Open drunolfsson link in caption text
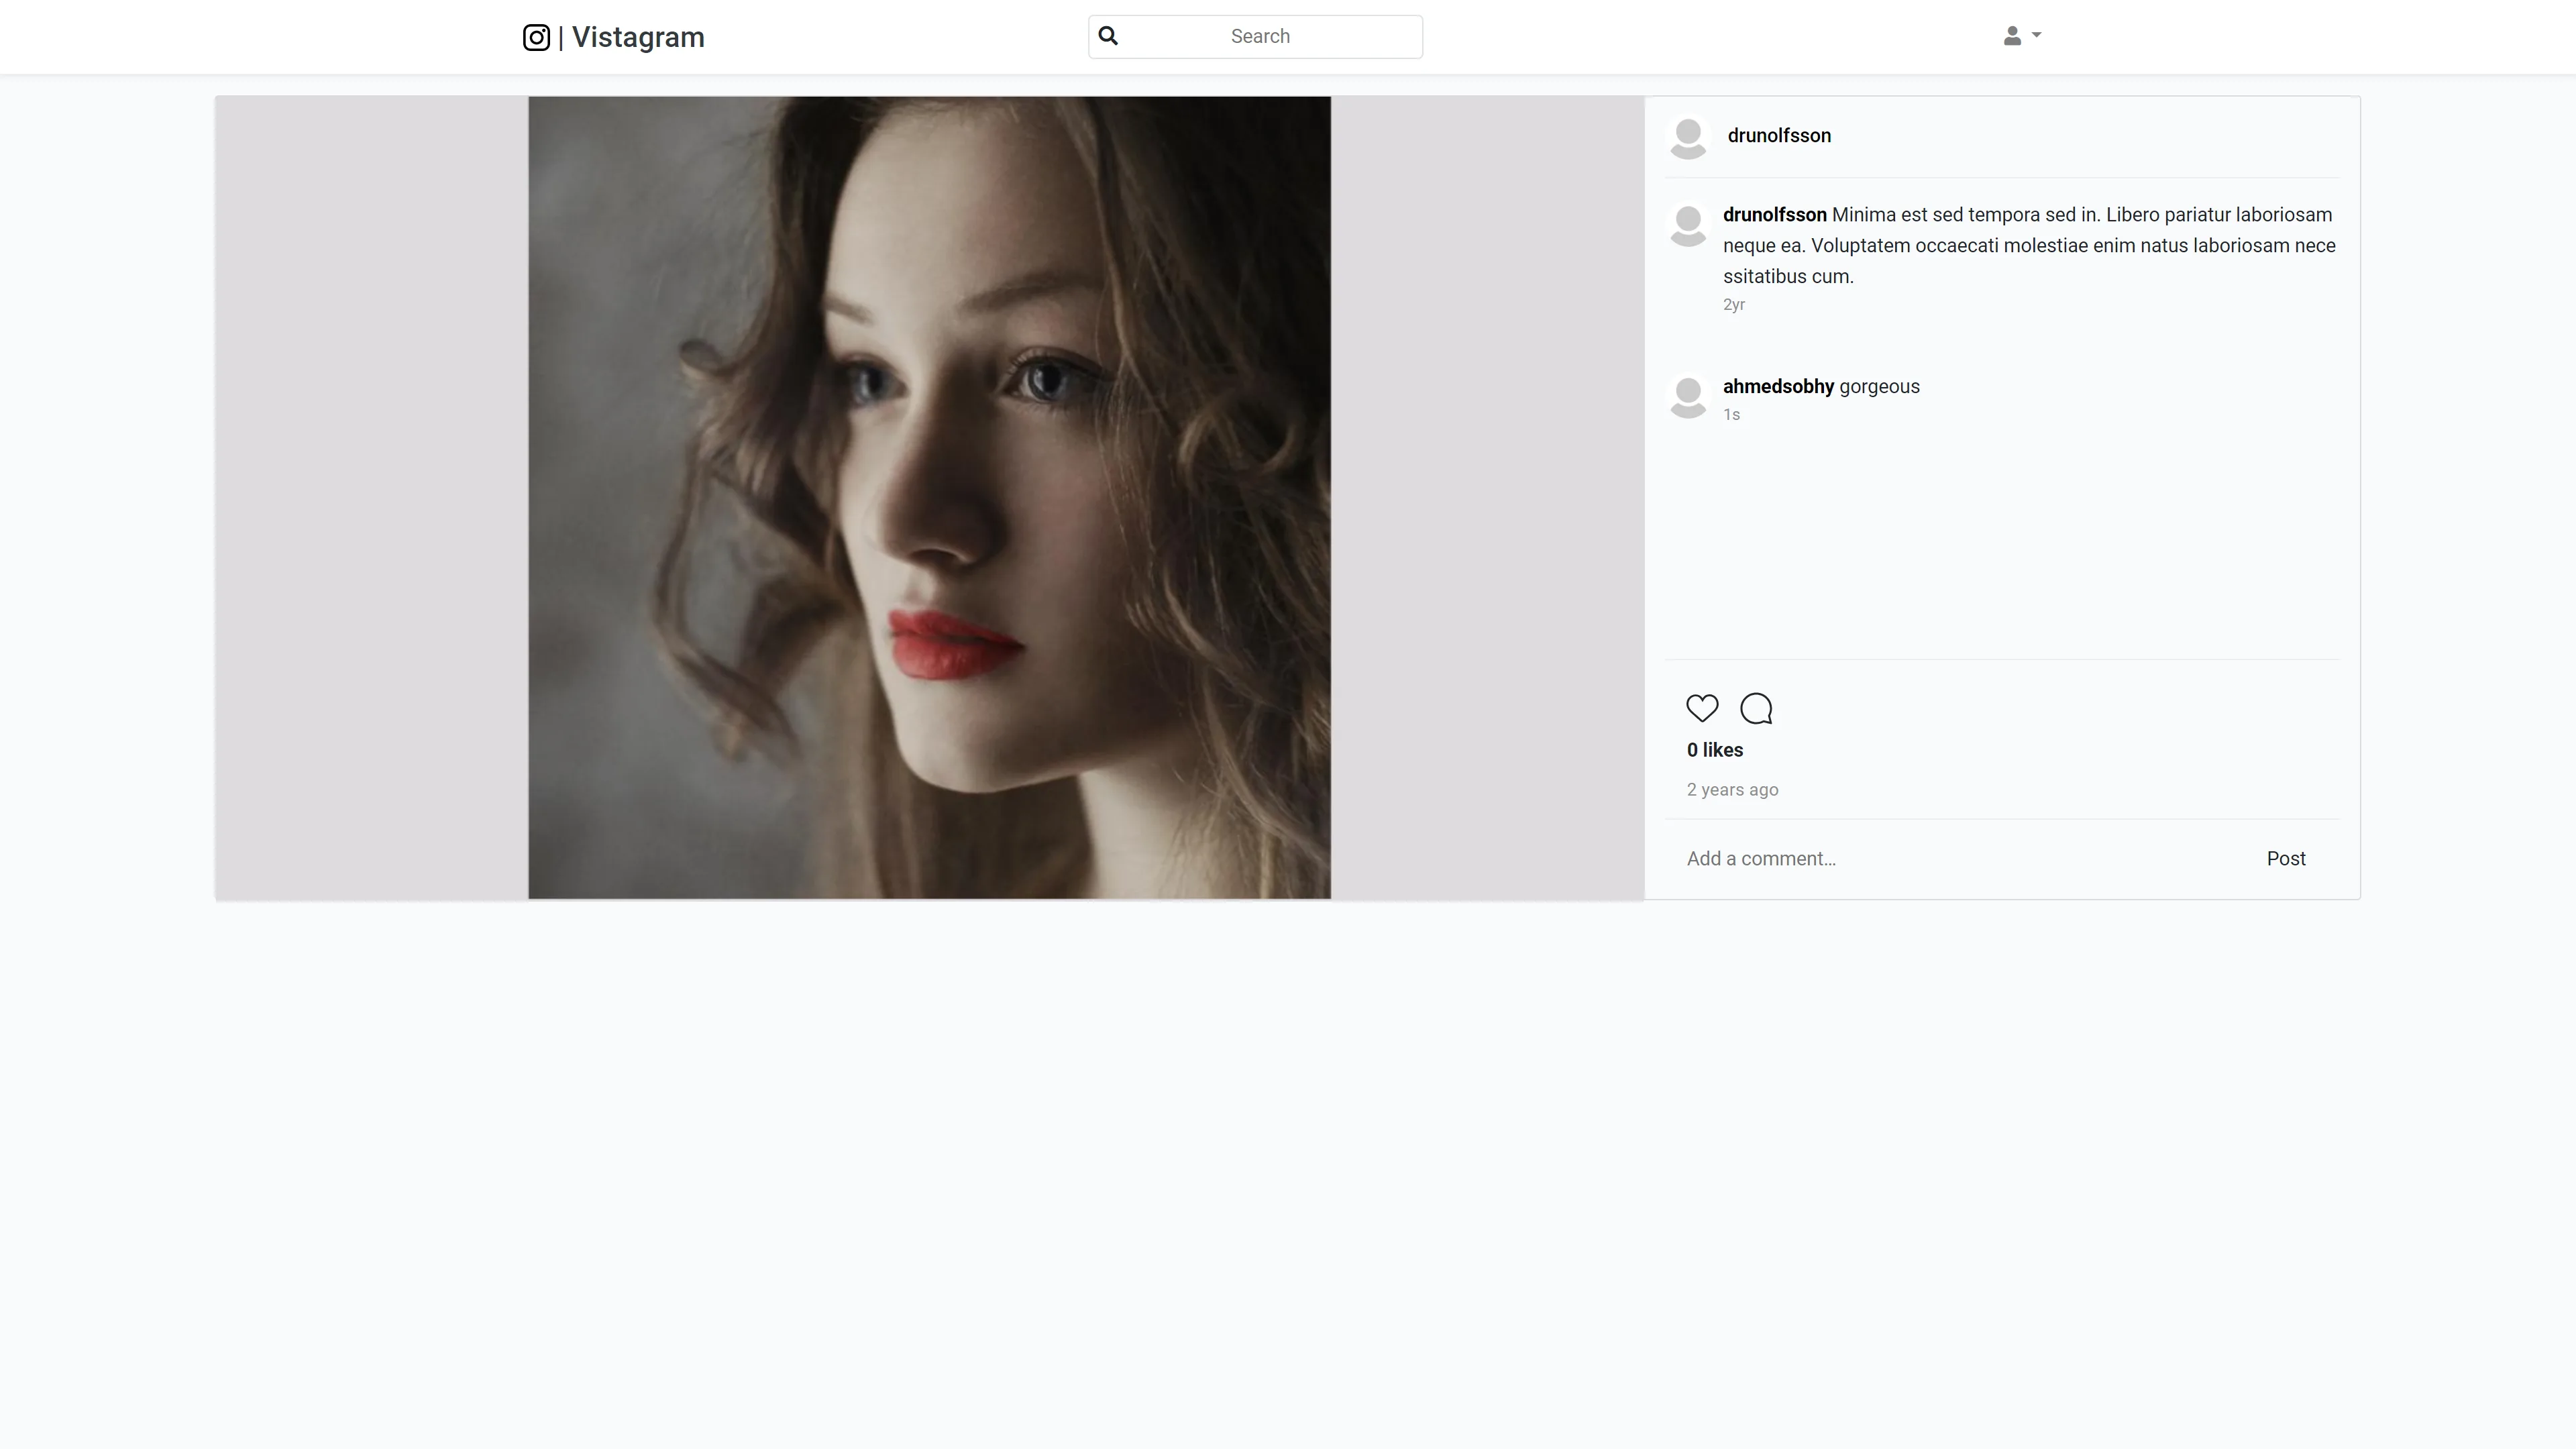The height and width of the screenshot is (1449, 2576). pyautogui.click(x=1774, y=215)
